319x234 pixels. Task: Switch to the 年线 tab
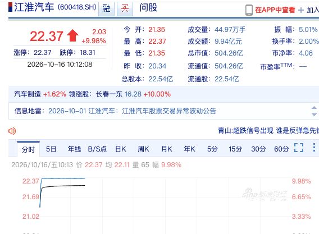tap(74, 149)
